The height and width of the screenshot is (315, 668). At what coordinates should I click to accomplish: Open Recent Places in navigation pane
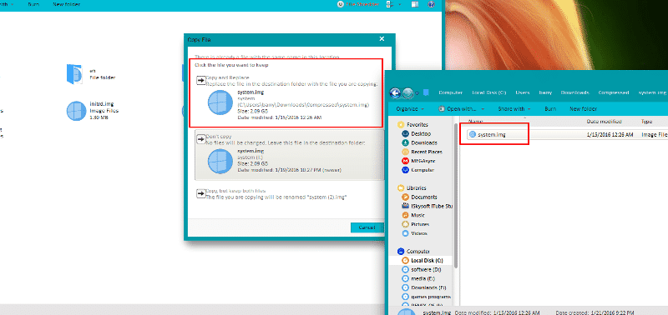pos(427,152)
